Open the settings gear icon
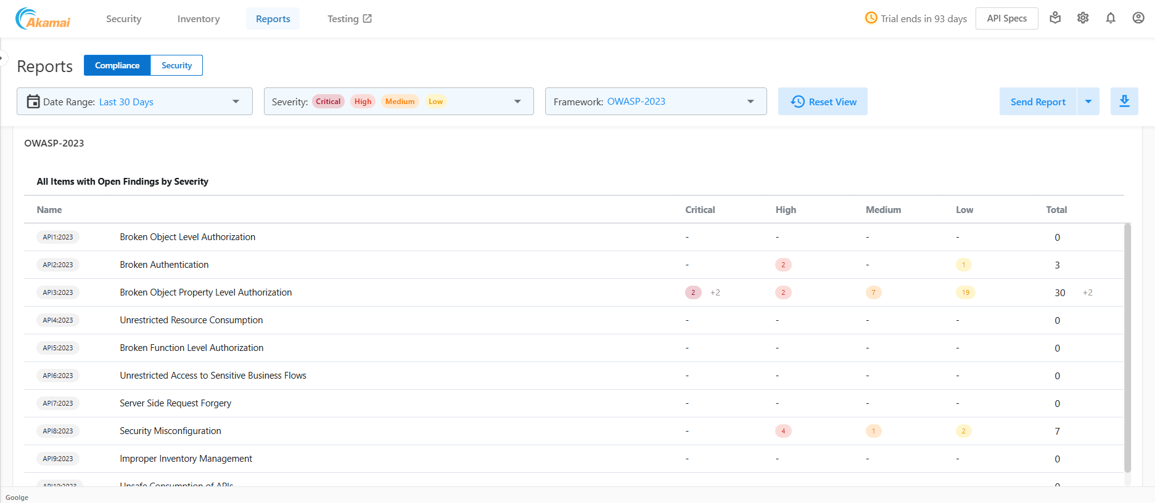 click(1083, 18)
